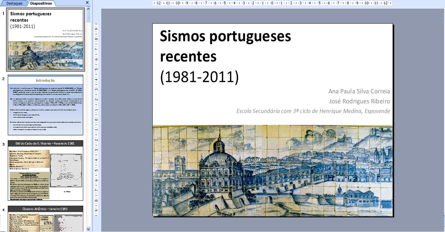Click the vertical ruler beside the slide
445x232 pixels.
[x=96, y=121]
